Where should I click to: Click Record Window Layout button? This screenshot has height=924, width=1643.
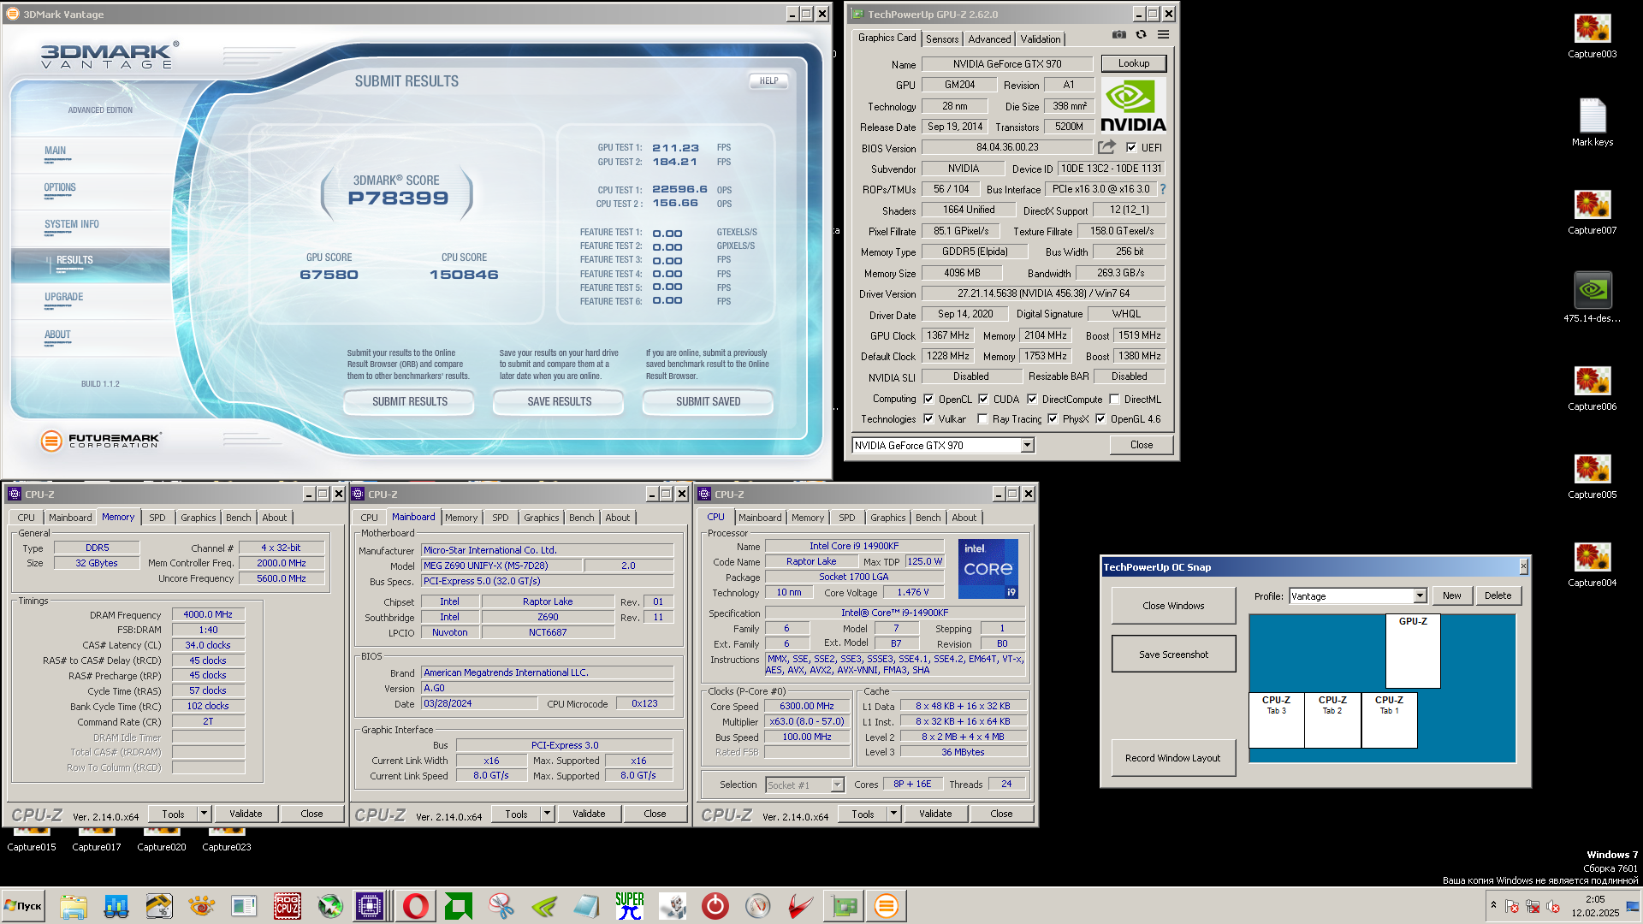1172,758
